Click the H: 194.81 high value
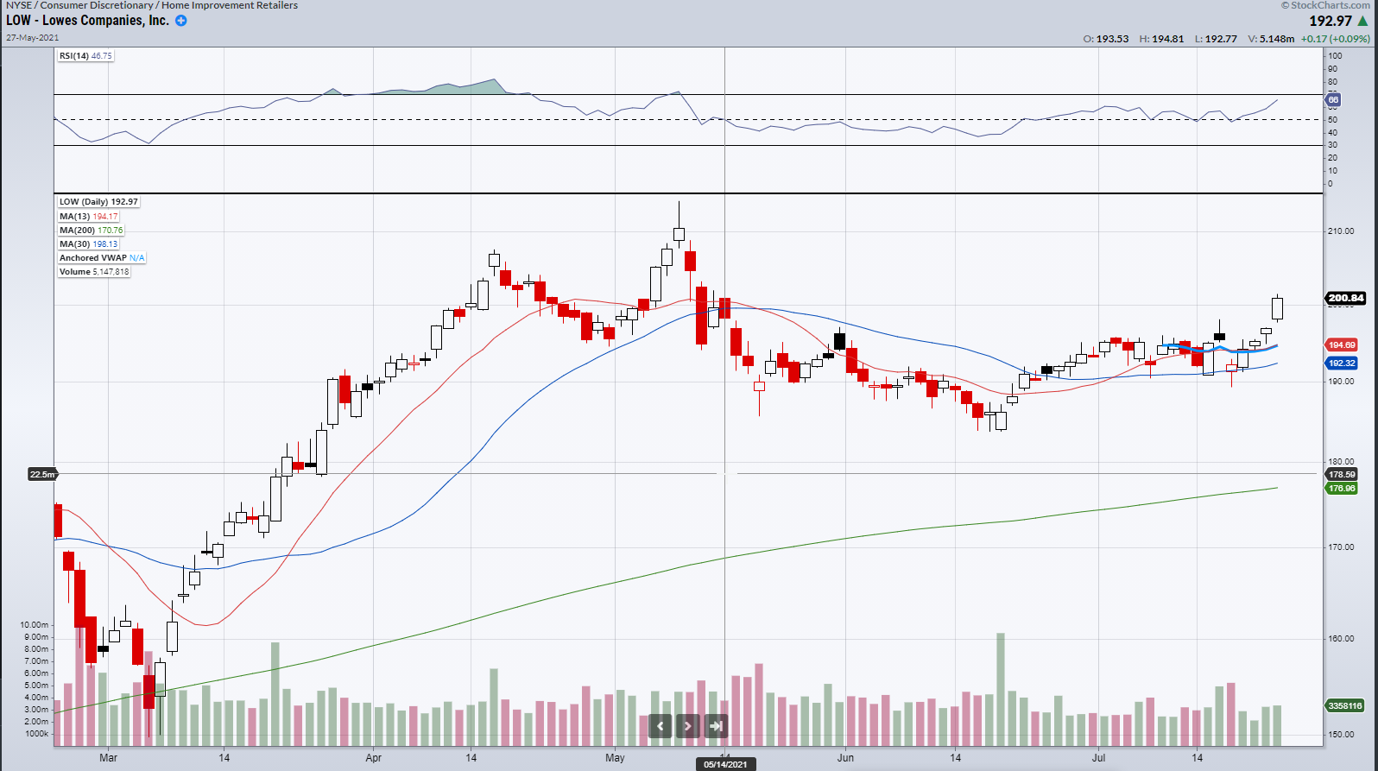1378x771 pixels. point(1161,39)
